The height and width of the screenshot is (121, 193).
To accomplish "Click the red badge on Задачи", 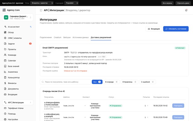I will [30, 44].
